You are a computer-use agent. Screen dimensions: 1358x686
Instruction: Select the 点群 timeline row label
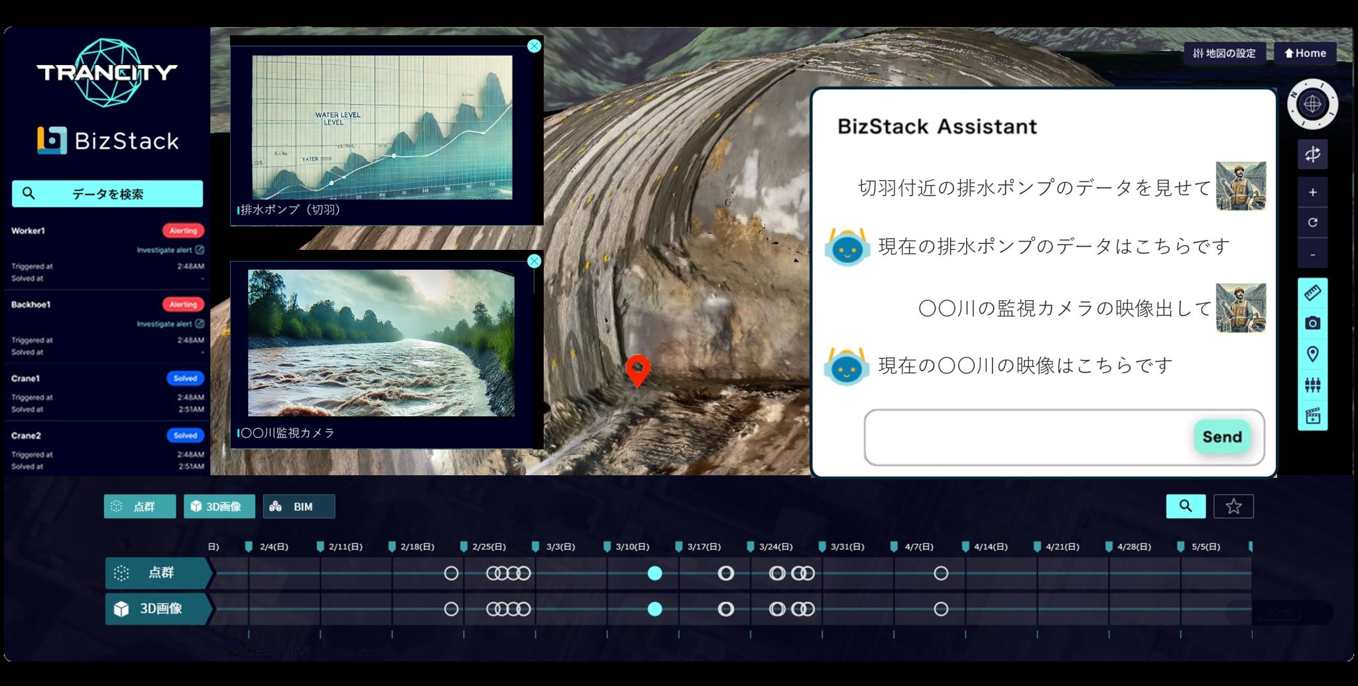tap(158, 573)
